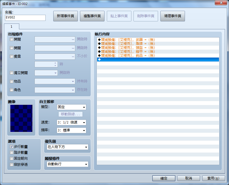Enable the 角色 condition checkbox

(x=11, y=90)
